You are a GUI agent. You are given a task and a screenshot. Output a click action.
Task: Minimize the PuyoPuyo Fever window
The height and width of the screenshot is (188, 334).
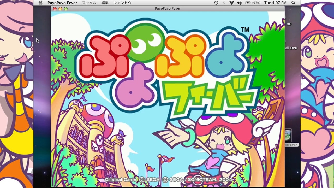60,9
